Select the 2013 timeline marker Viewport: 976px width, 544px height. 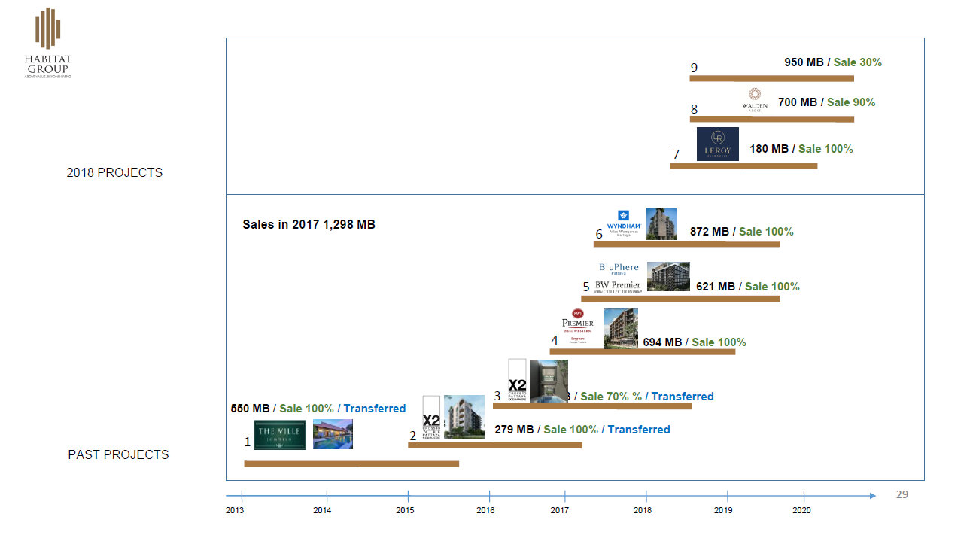242,496
